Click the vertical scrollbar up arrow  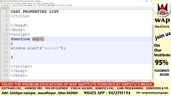pos(153,10)
